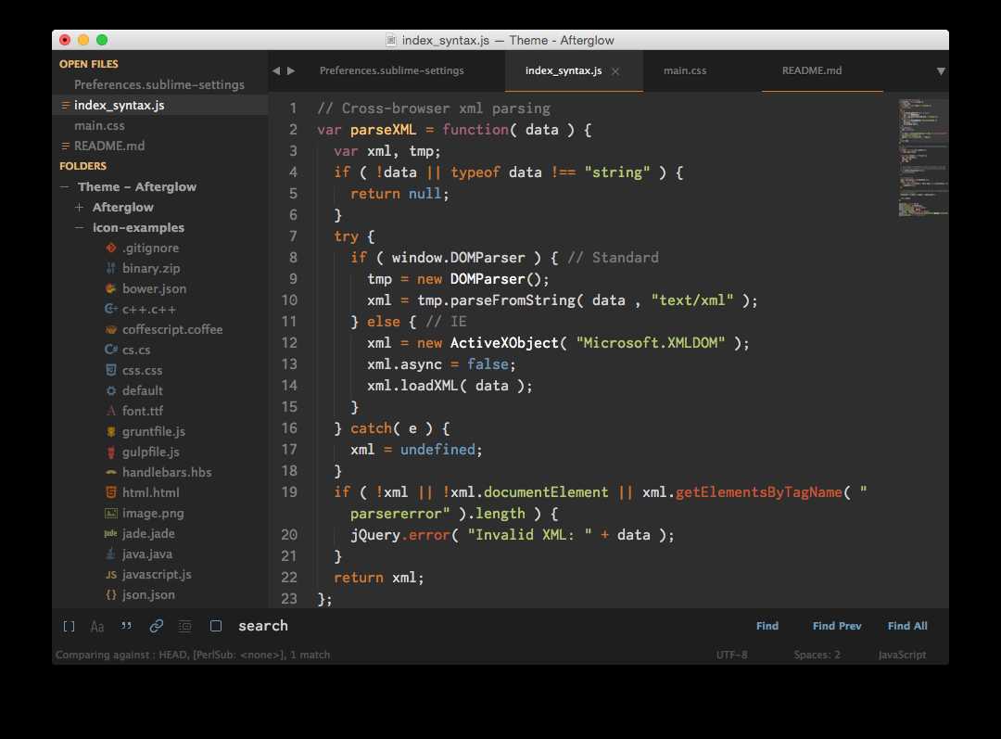This screenshot has height=739, width=1001.
Task: Select index_syntax.js in open files list
Action: click(160, 106)
